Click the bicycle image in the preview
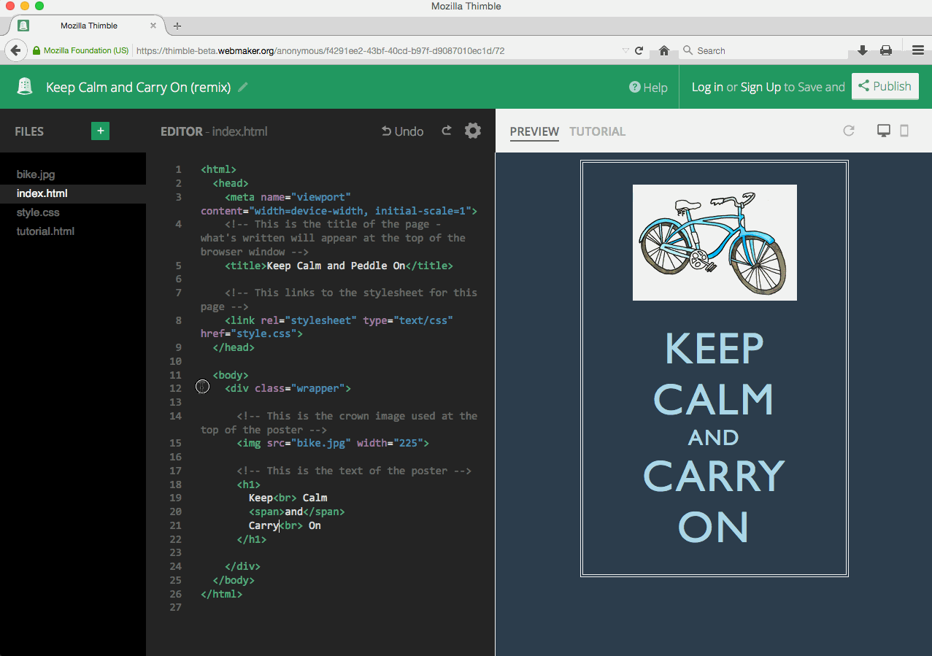Viewport: 932px width, 656px height. (x=715, y=242)
